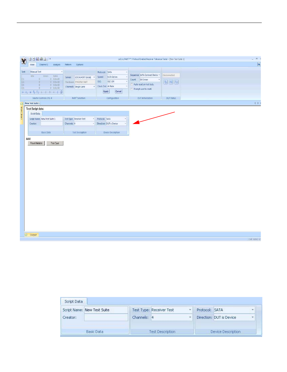Select the Script Data tab in the application window

coord(35,114)
